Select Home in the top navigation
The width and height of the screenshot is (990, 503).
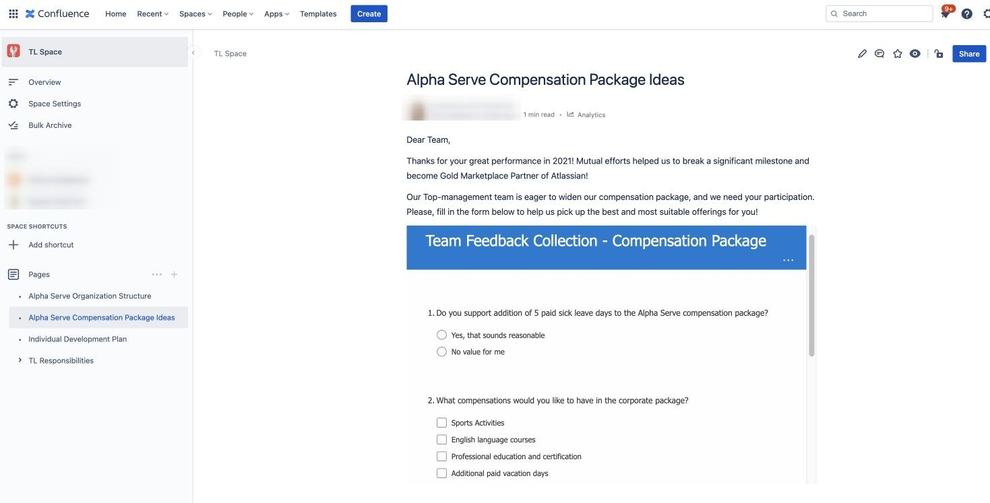point(115,13)
